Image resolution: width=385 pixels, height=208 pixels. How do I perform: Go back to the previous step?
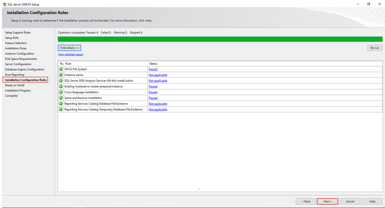point(306,201)
